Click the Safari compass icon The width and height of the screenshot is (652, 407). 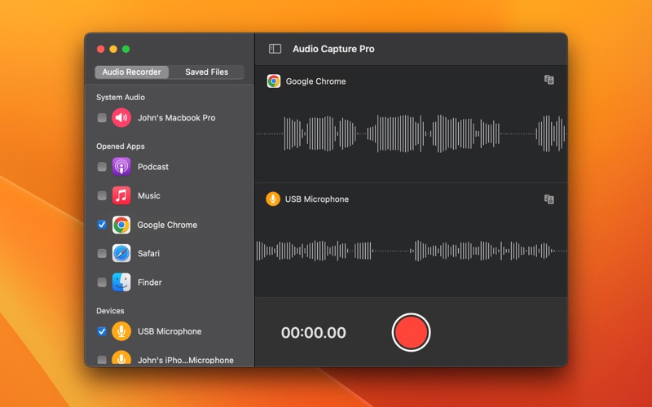(121, 253)
